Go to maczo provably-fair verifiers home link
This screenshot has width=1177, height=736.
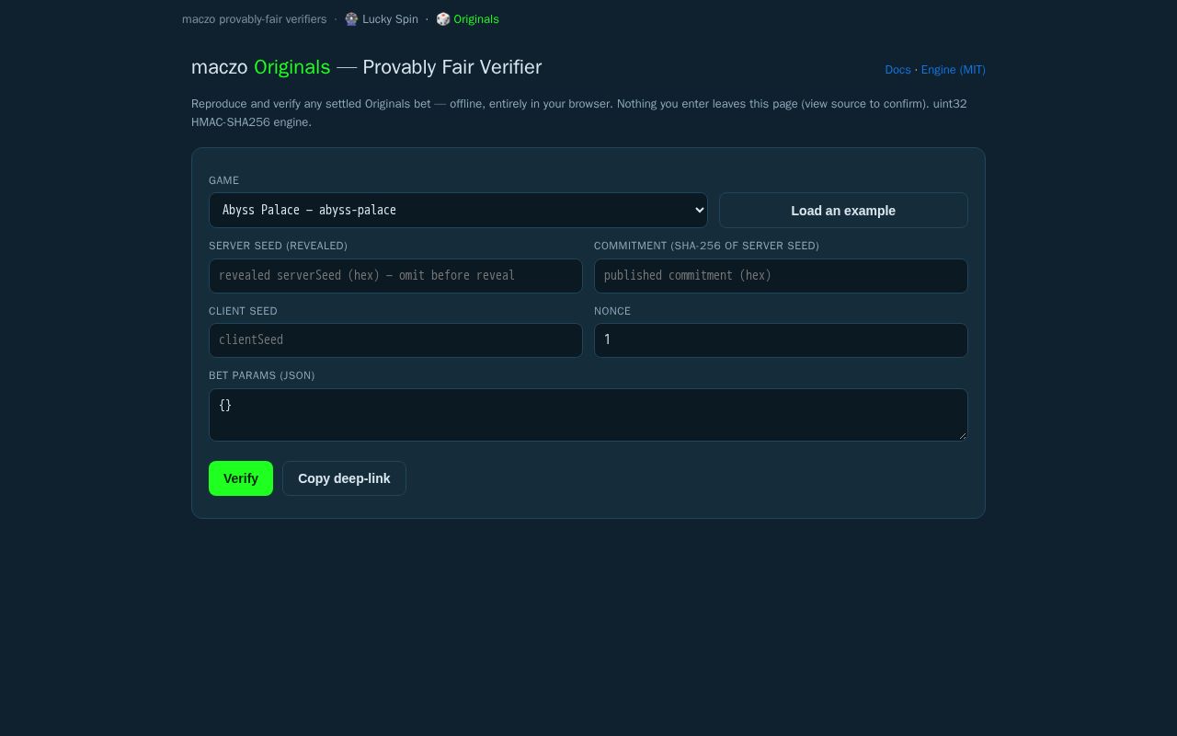(254, 19)
